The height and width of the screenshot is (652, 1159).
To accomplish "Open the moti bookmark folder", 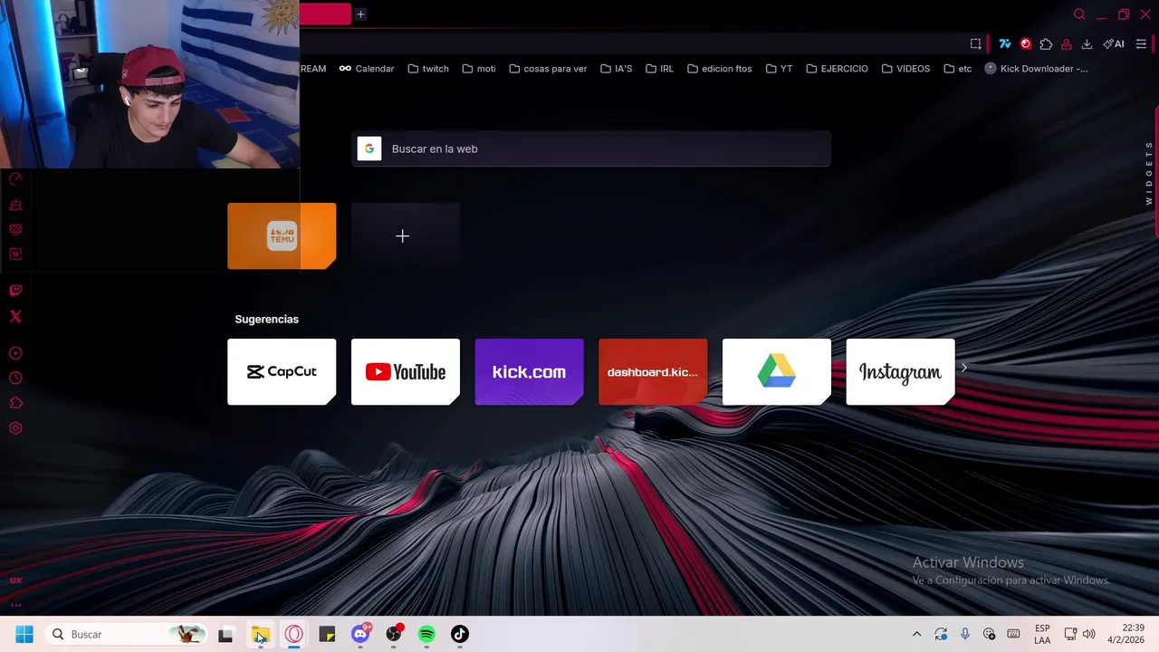I will [479, 69].
